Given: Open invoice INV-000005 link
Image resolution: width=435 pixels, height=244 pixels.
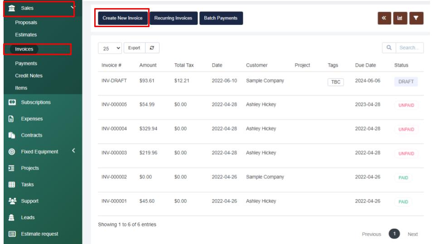Looking at the screenshot, I should [114, 105].
